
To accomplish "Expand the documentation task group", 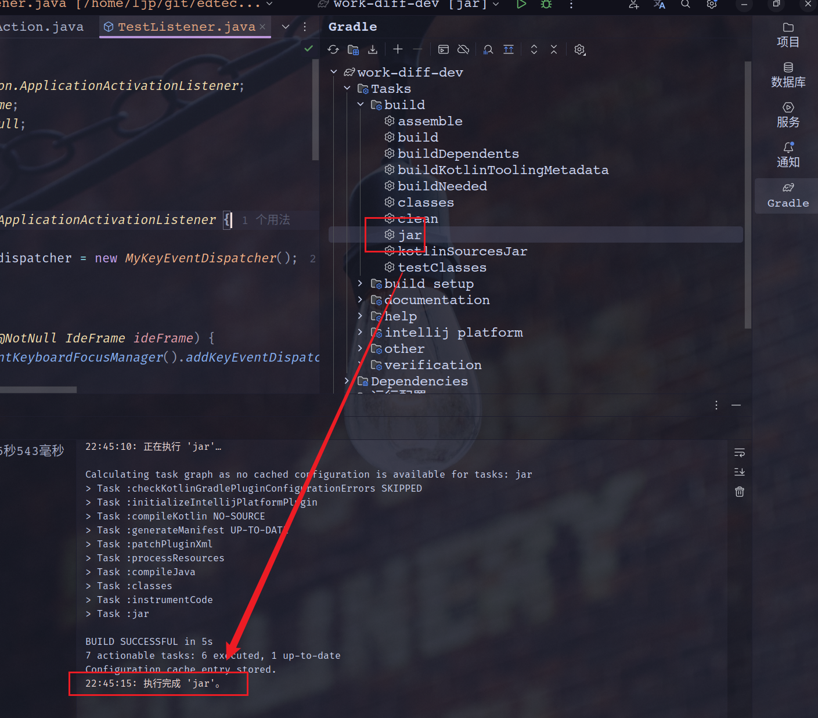I will [360, 300].
